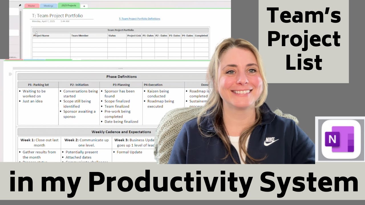This screenshot has width=365, height=205.
Task: Switch to the Meetings section tab
Action: pos(48,6)
